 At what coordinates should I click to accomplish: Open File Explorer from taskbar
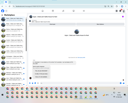pyautogui.click(x=91, y=97)
